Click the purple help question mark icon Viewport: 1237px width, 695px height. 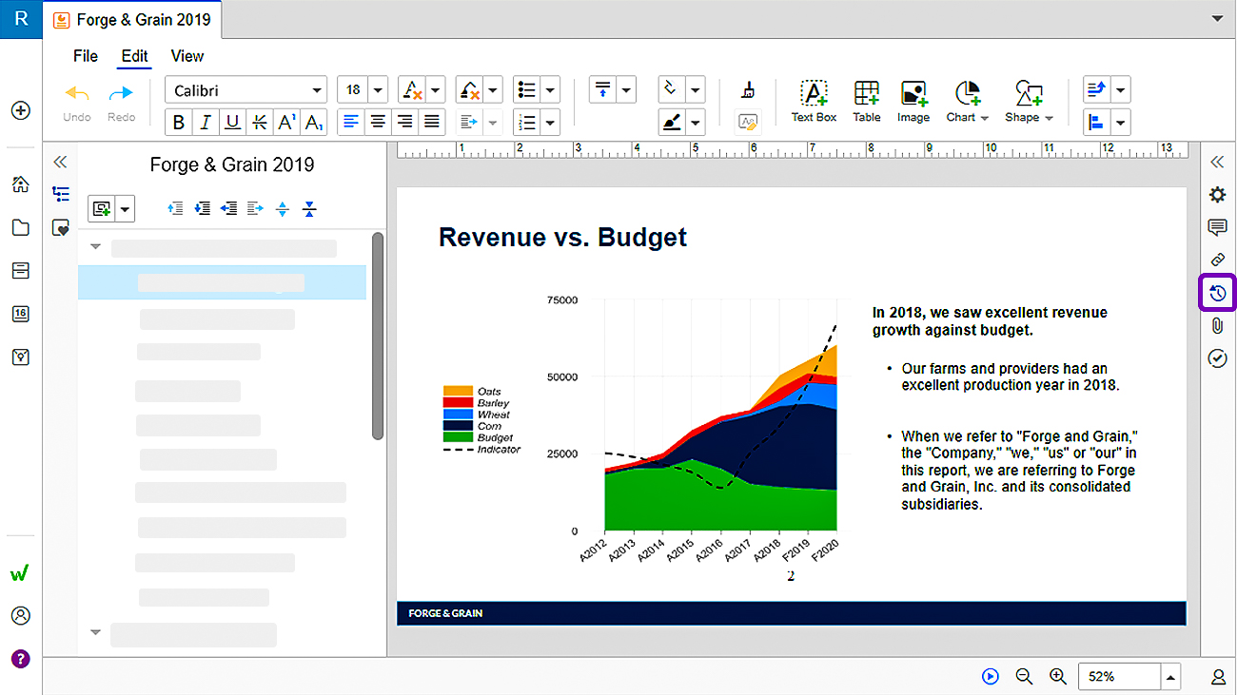20,658
